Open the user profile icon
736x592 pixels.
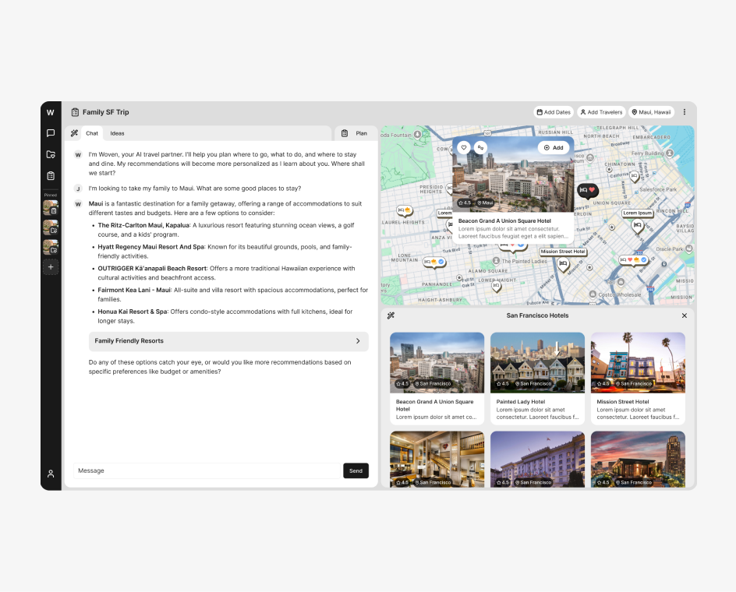(x=51, y=474)
